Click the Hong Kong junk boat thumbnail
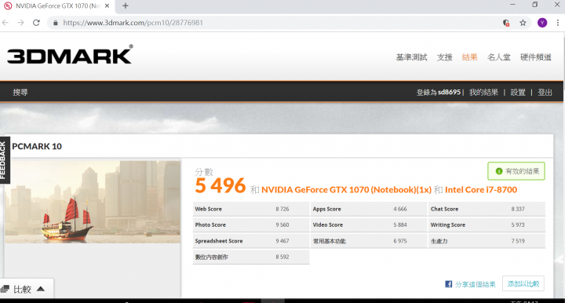This screenshot has height=303, width=565. click(x=93, y=202)
